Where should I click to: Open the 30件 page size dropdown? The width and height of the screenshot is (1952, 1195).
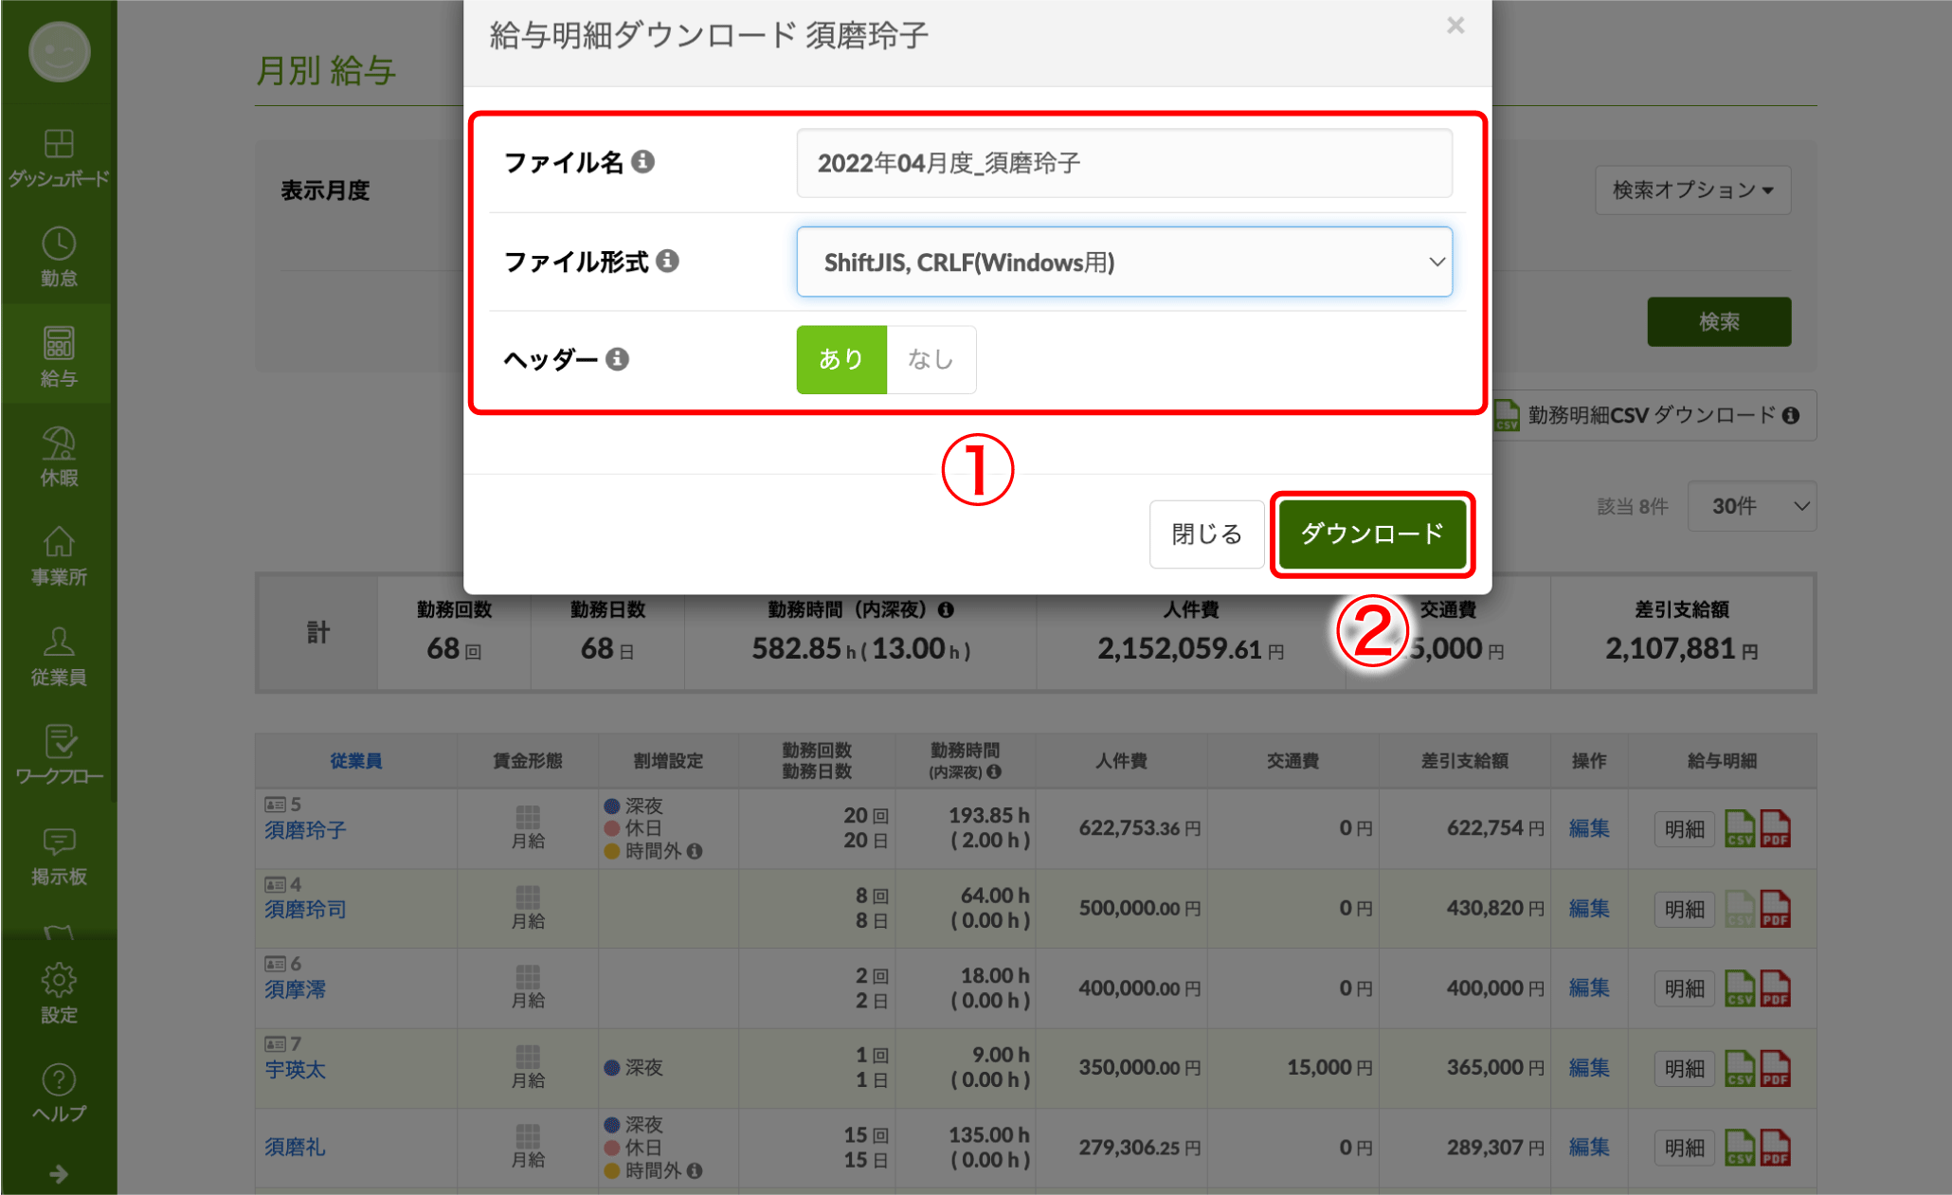click(1751, 506)
